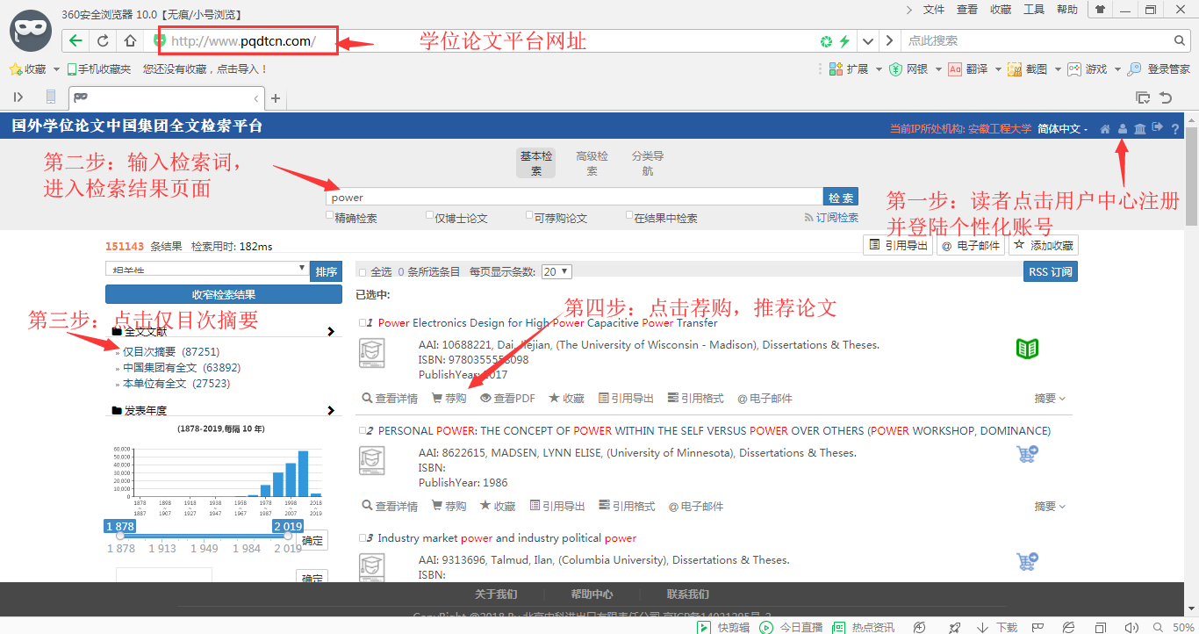1199x634 pixels.
Task: Open user center icon in header
Action: click(1123, 129)
